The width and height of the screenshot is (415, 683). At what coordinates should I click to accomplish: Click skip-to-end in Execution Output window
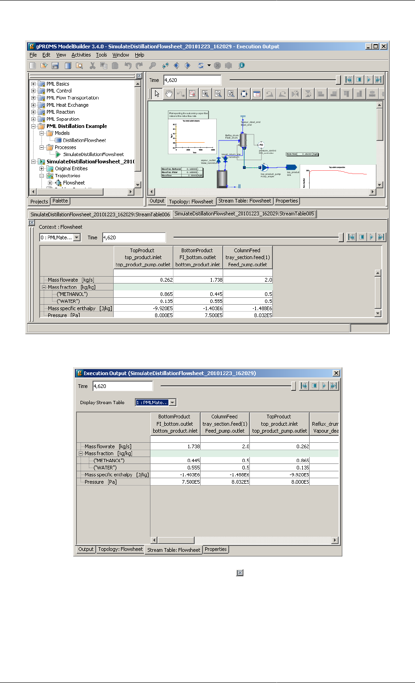click(x=334, y=386)
